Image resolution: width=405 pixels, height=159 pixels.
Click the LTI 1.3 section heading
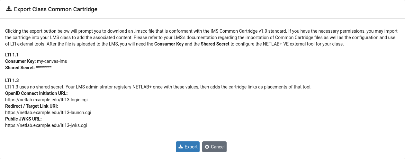pos(12,80)
